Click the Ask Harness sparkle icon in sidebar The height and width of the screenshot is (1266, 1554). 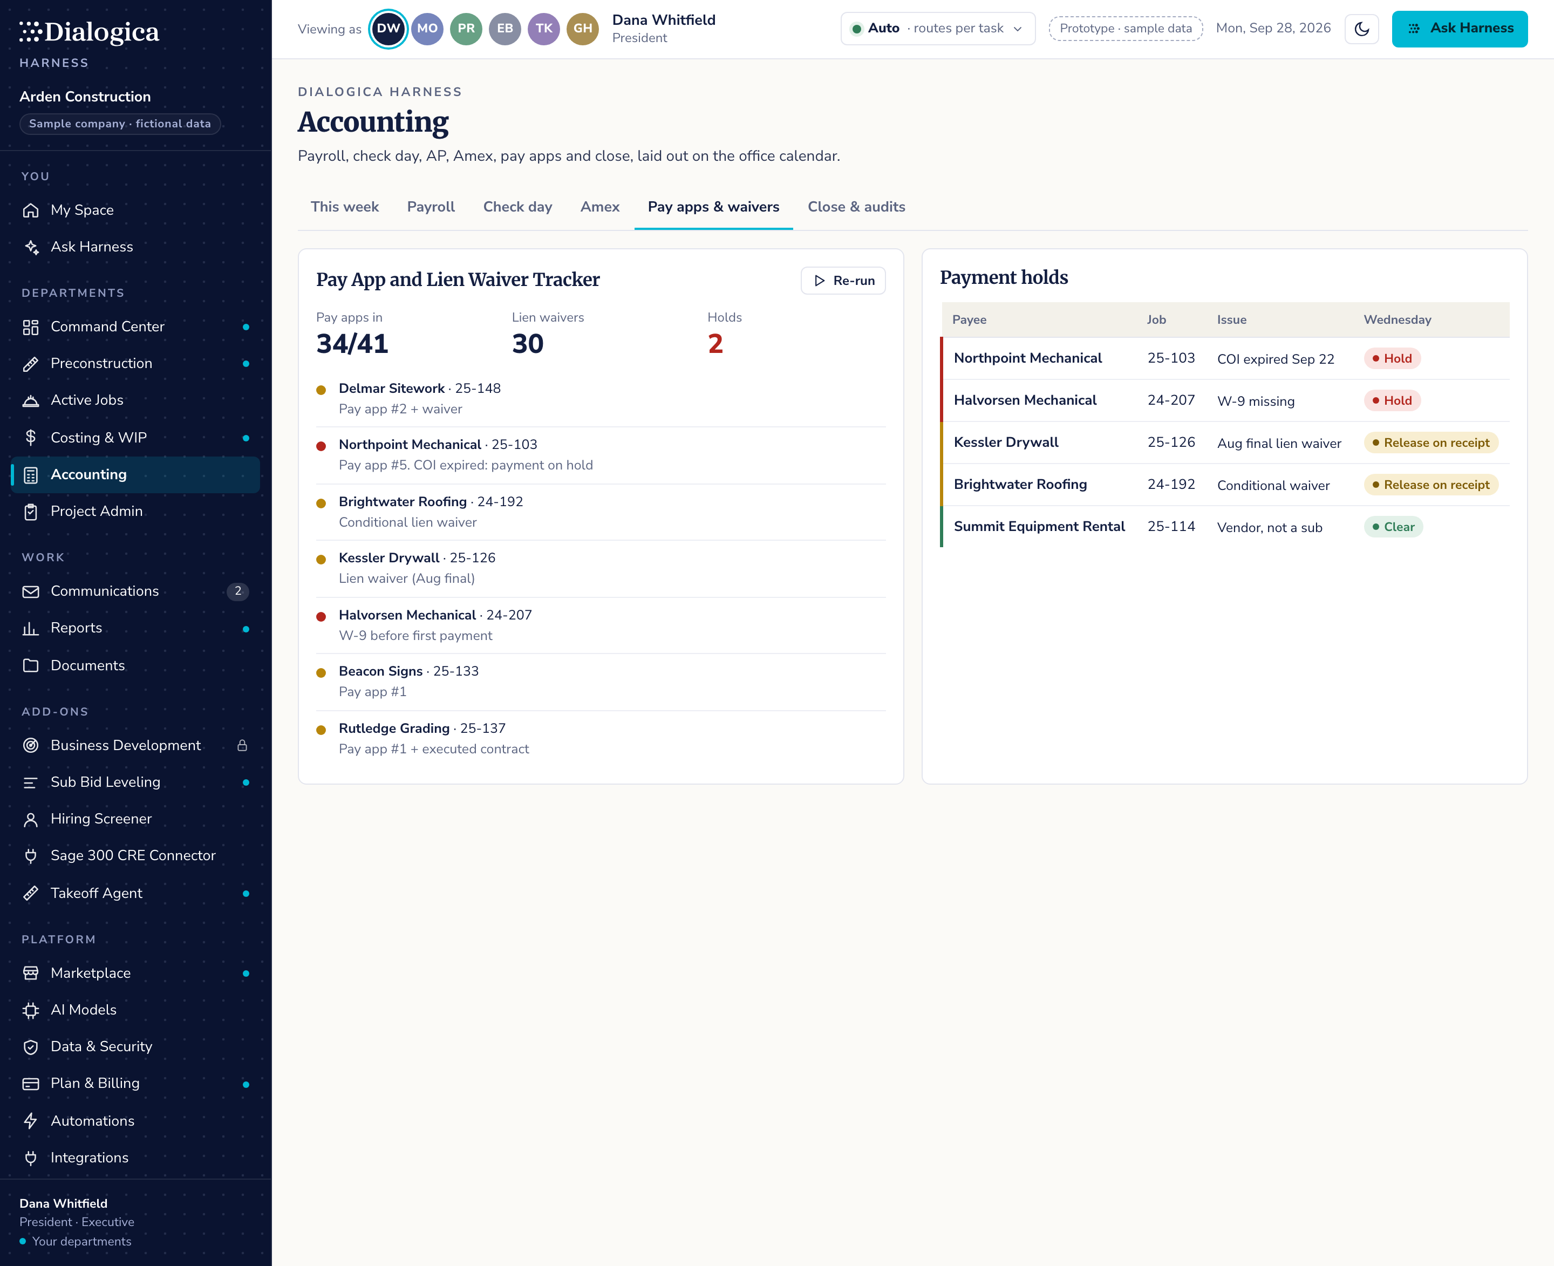(x=31, y=247)
